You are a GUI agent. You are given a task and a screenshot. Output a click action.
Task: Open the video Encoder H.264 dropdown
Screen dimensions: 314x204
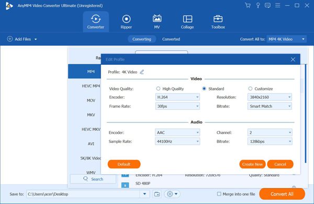(177, 97)
